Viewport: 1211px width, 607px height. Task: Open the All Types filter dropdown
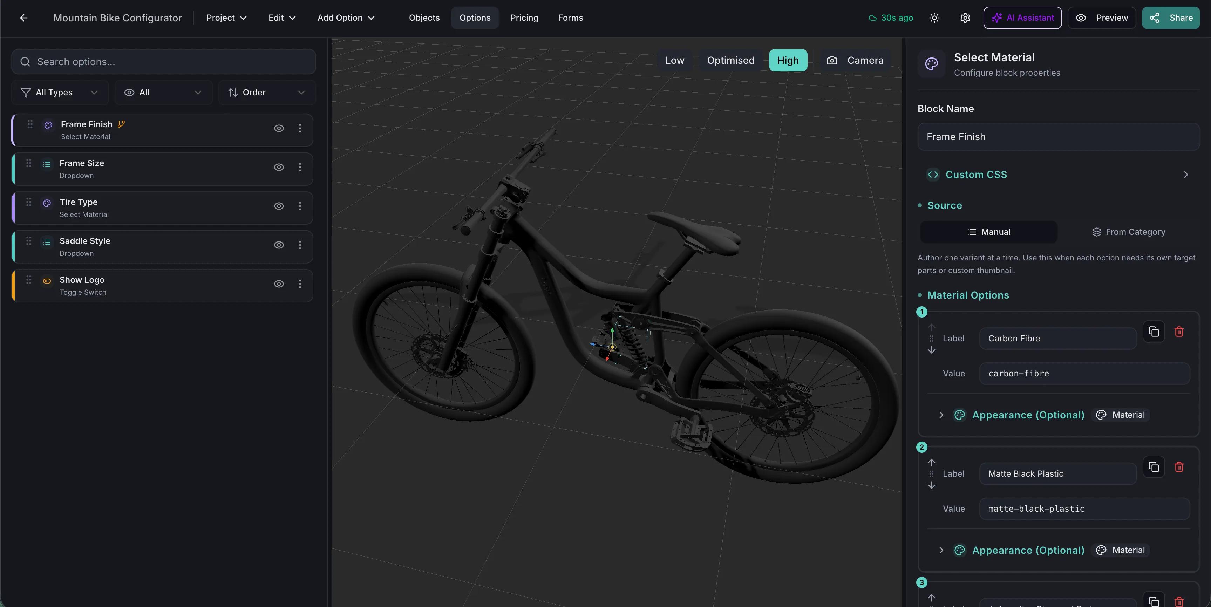[x=60, y=93]
